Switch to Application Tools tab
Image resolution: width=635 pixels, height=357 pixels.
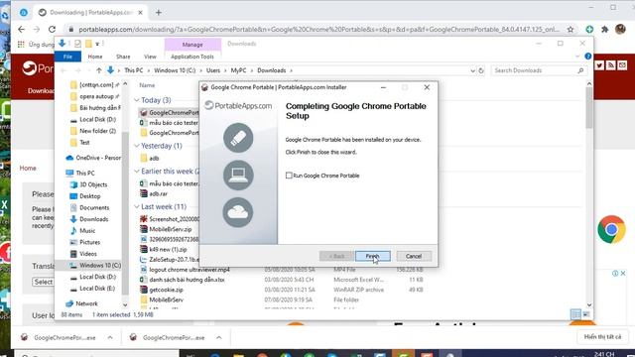pos(192,57)
